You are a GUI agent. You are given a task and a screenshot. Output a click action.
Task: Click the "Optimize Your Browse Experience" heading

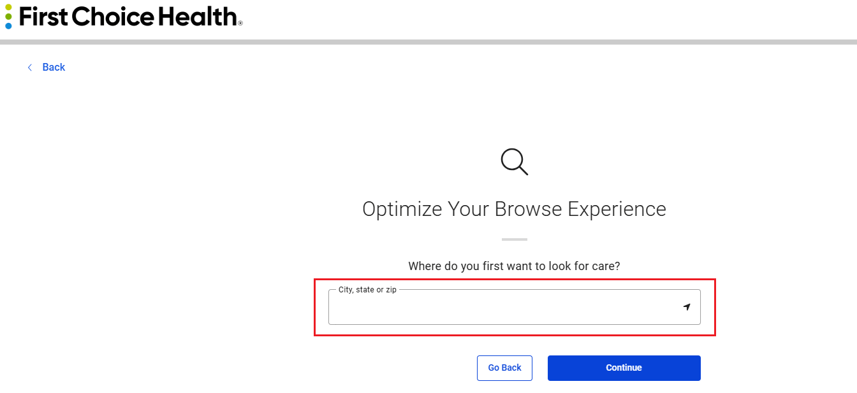click(514, 209)
